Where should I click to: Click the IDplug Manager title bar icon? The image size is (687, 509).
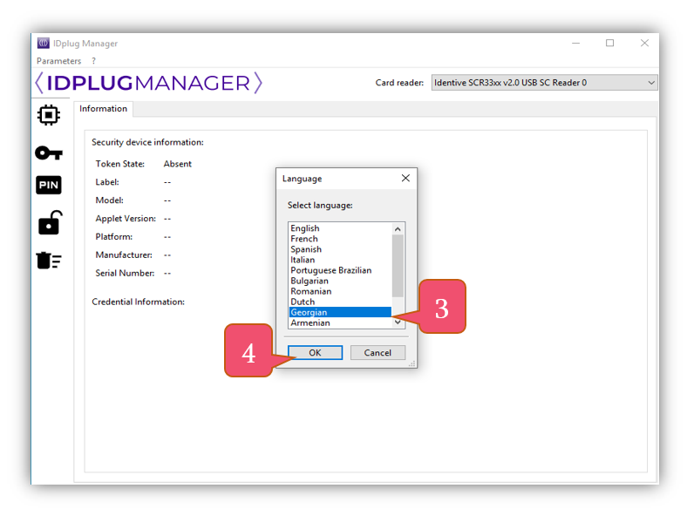(43, 44)
